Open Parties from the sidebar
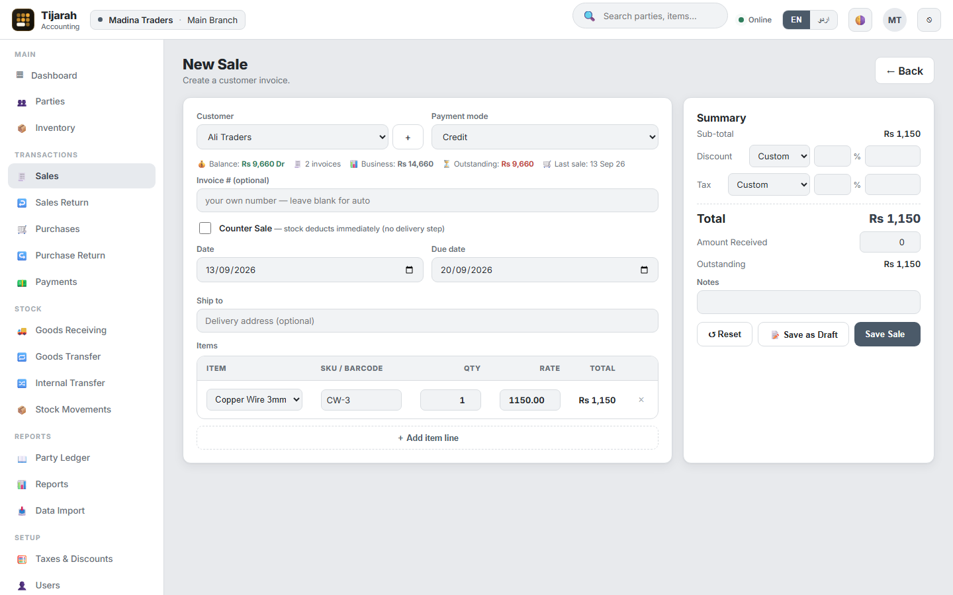Image resolution: width=953 pixels, height=595 pixels. (81, 102)
